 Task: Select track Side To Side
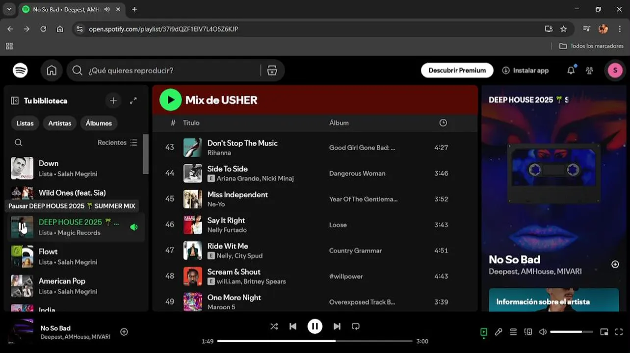(227, 169)
